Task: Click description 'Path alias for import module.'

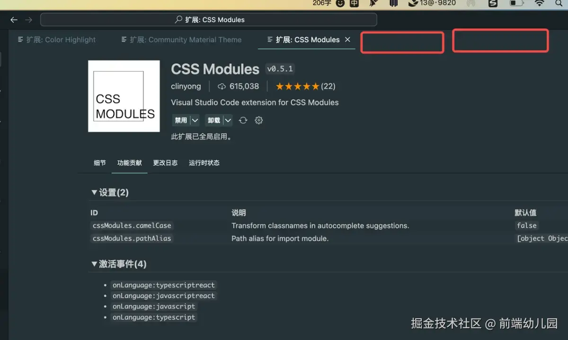Action: pyautogui.click(x=280, y=238)
